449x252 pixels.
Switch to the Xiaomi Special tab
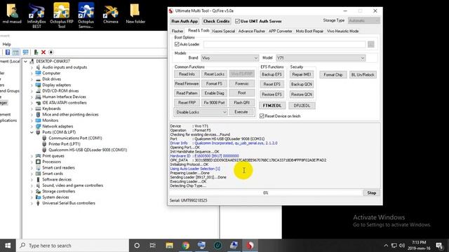pos(223,31)
